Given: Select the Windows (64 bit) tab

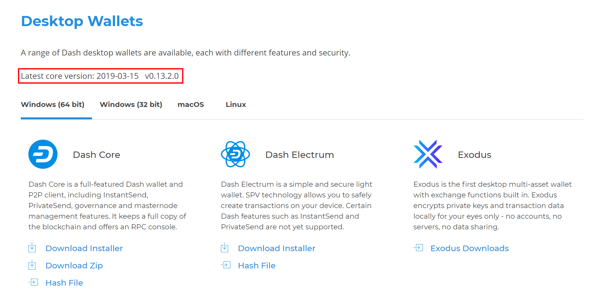Looking at the screenshot, I should pyautogui.click(x=53, y=105).
